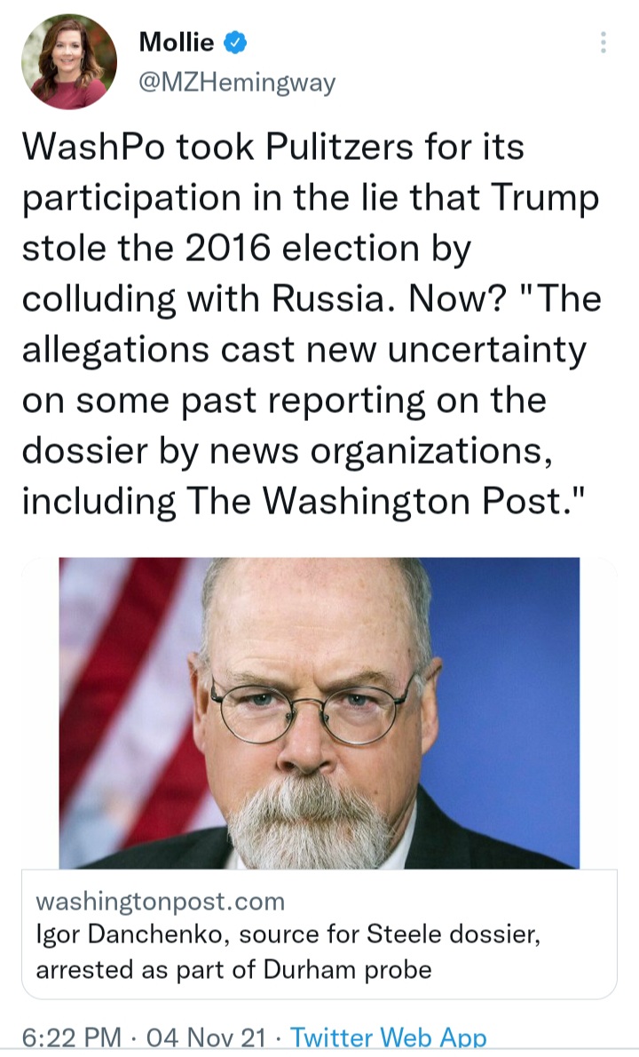Click 'arrested as part of Durham probe' text

[233, 970]
